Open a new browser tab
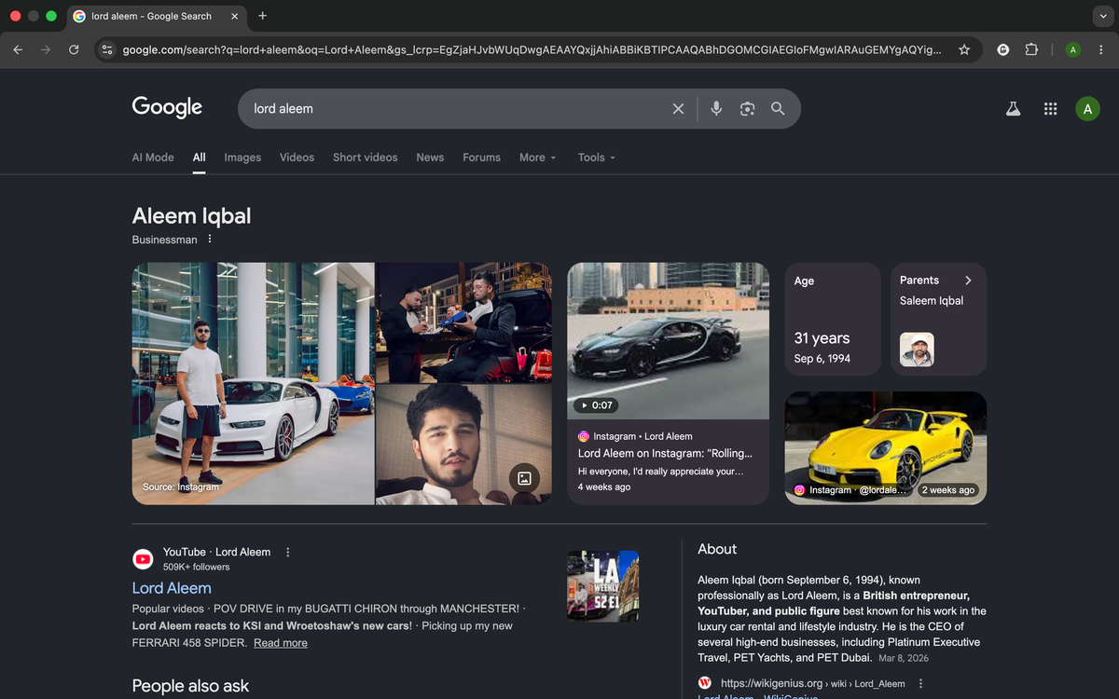Viewport: 1119px width, 699px height. [263, 16]
